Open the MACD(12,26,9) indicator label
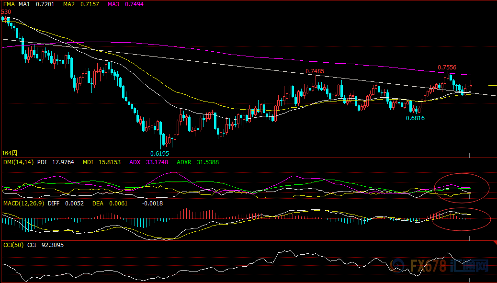This screenshot has height=283, width=497. coord(22,204)
